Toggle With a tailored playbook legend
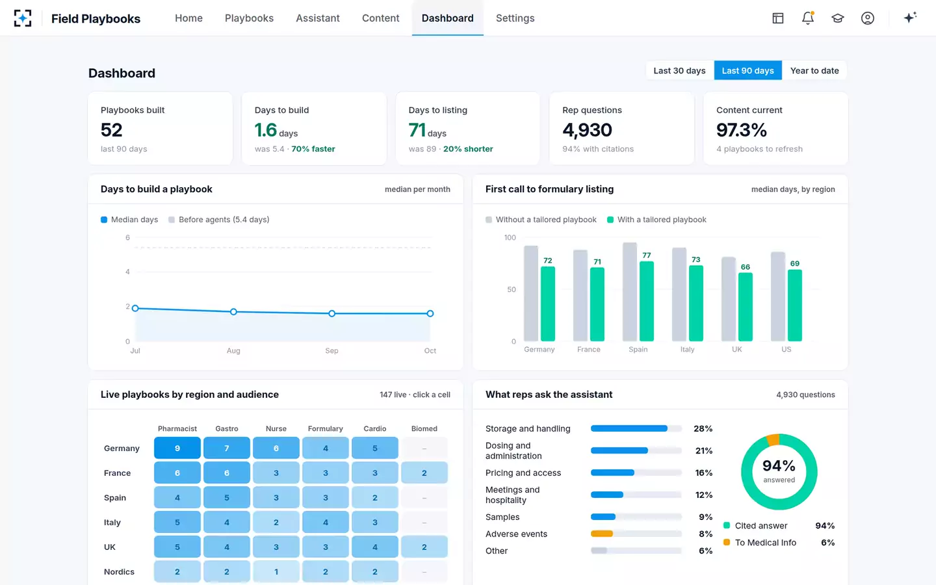 [656, 220]
